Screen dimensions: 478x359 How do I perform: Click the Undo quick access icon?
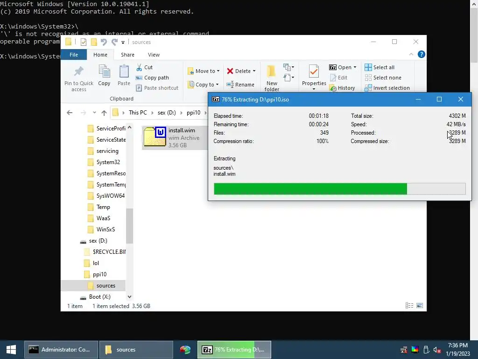[x=104, y=42]
